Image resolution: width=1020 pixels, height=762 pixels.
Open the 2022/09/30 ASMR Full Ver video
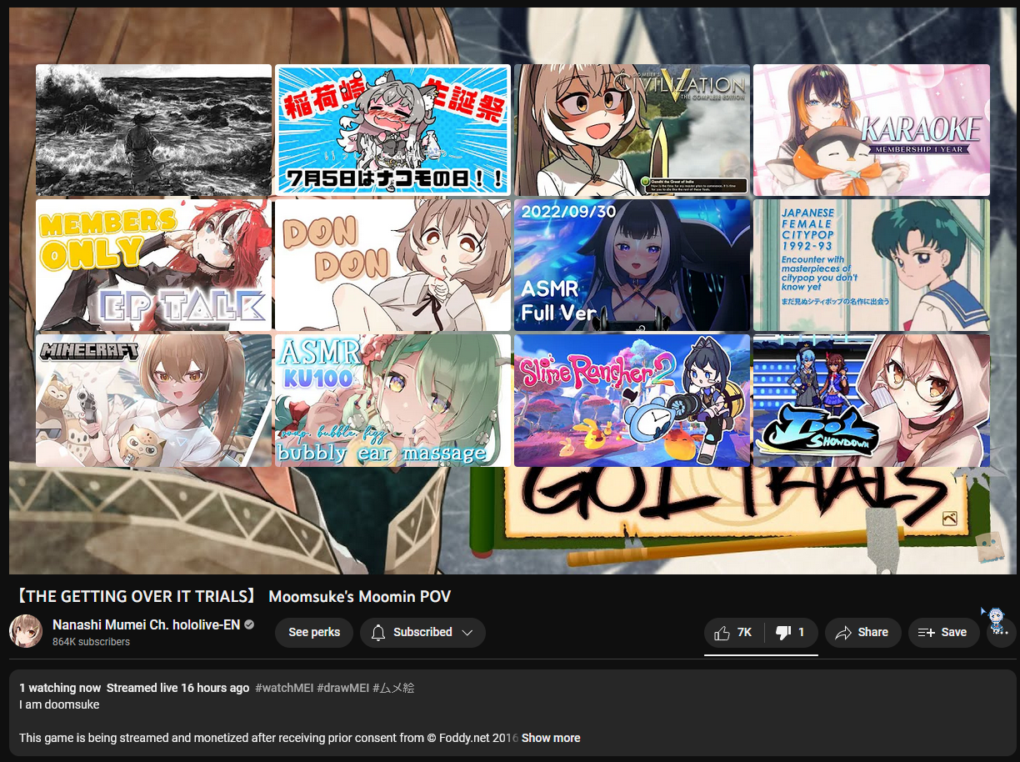tap(632, 265)
